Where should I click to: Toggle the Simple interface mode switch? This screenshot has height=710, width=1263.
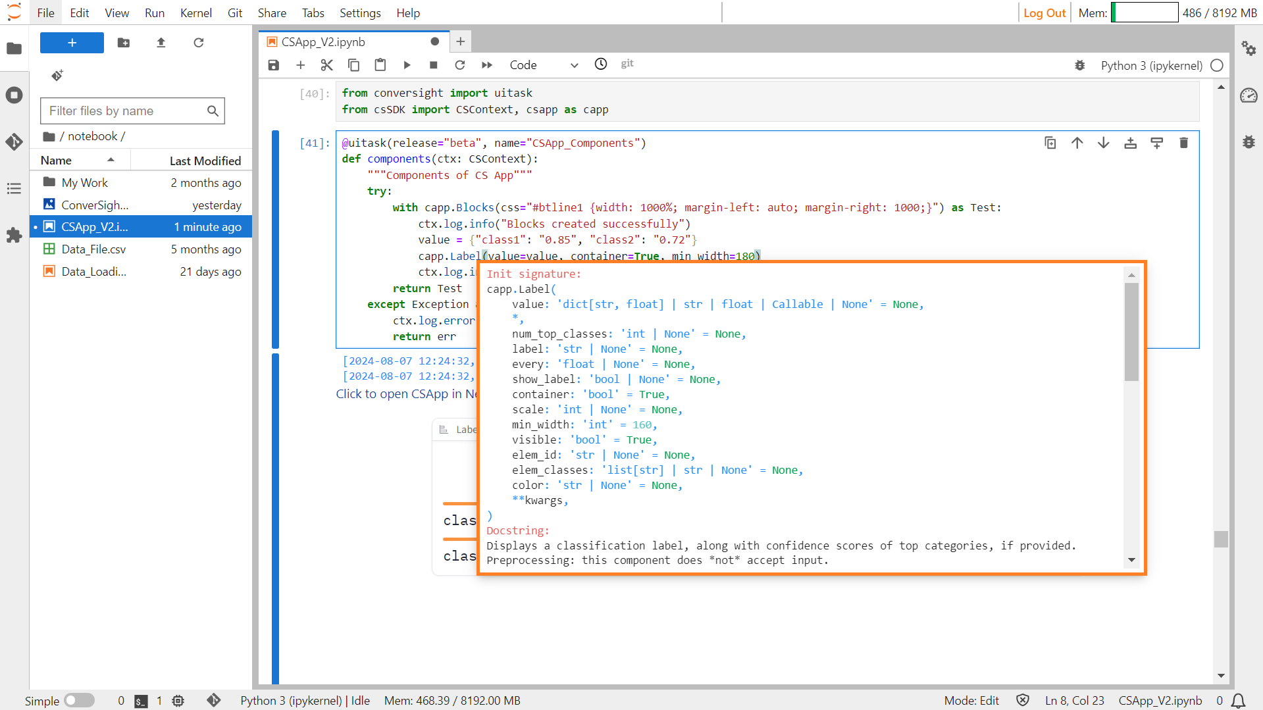coord(80,700)
